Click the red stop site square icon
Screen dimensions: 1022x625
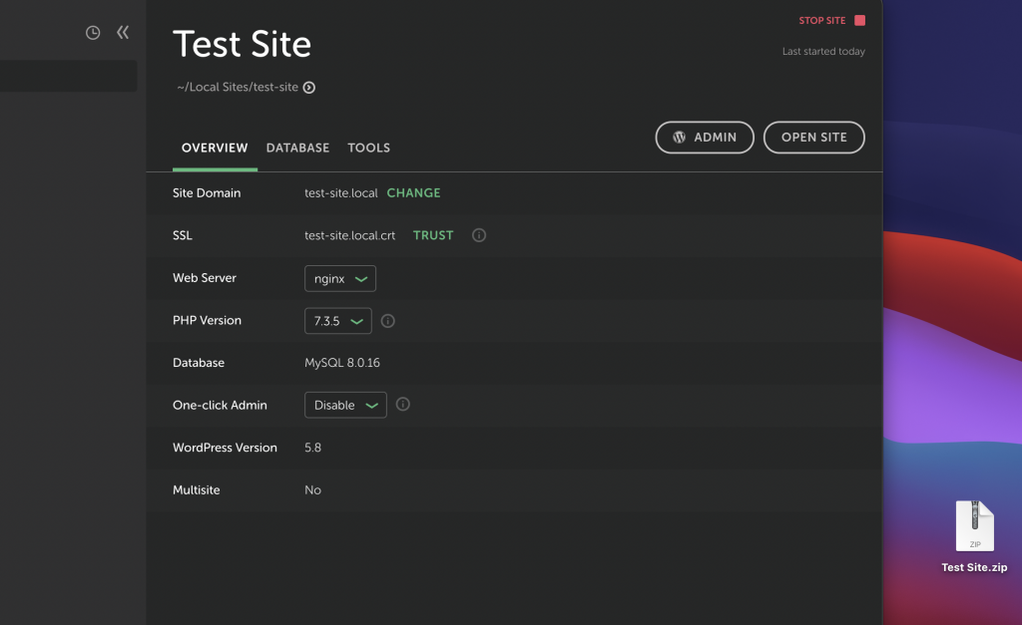click(x=859, y=21)
